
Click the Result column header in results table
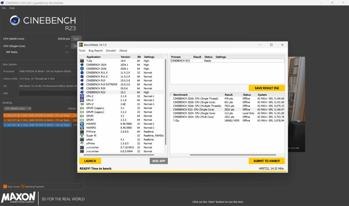(x=229, y=95)
